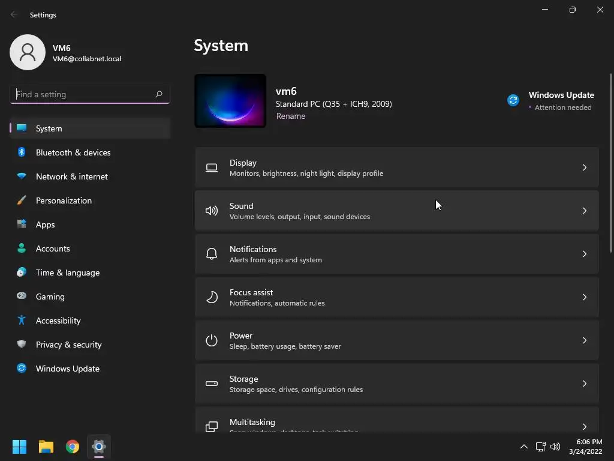Click the volume tray icon
Image resolution: width=614 pixels, height=461 pixels.
pos(555,447)
